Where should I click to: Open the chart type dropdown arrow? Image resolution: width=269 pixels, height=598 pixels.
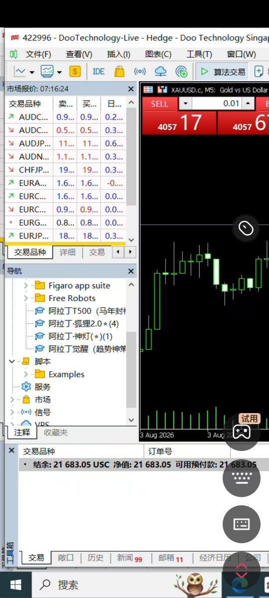(x=32, y=72)
